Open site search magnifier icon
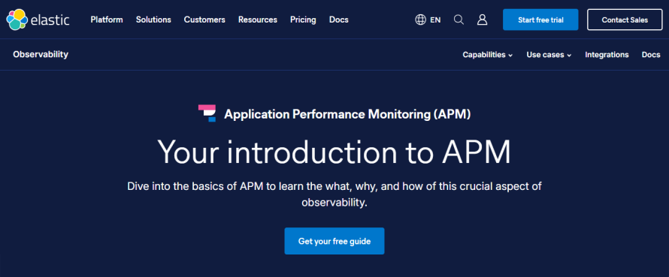The image size is (669, 277). pos(459,20)
